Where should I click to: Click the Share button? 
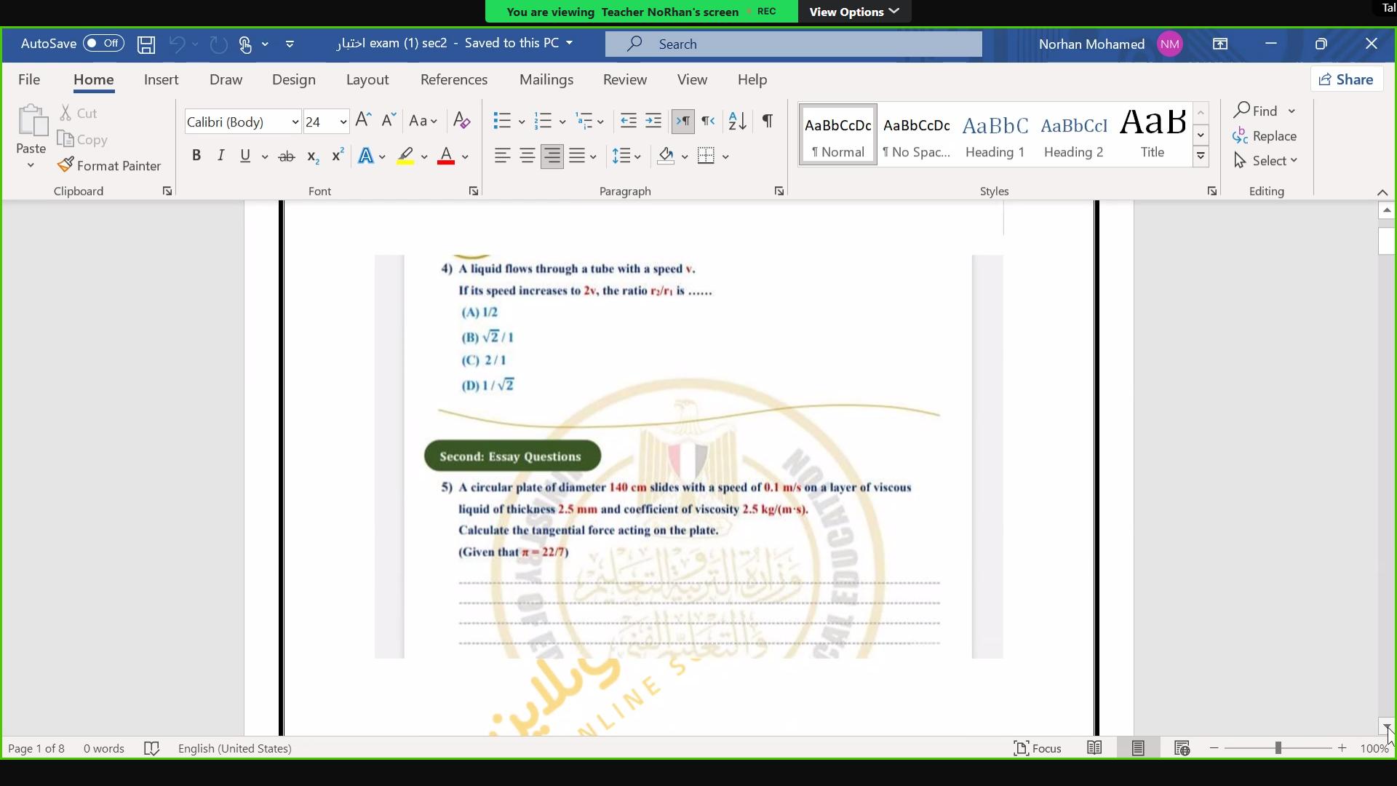pyautogui.click(x=1347, y=80)
